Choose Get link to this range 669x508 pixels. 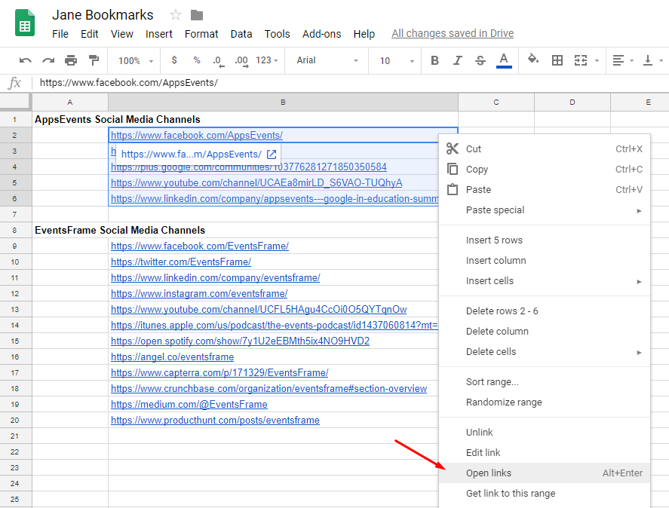click(x=545, y=494)
